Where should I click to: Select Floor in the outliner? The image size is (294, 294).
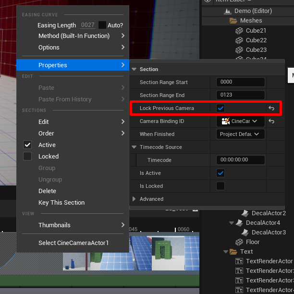point(253,242)
